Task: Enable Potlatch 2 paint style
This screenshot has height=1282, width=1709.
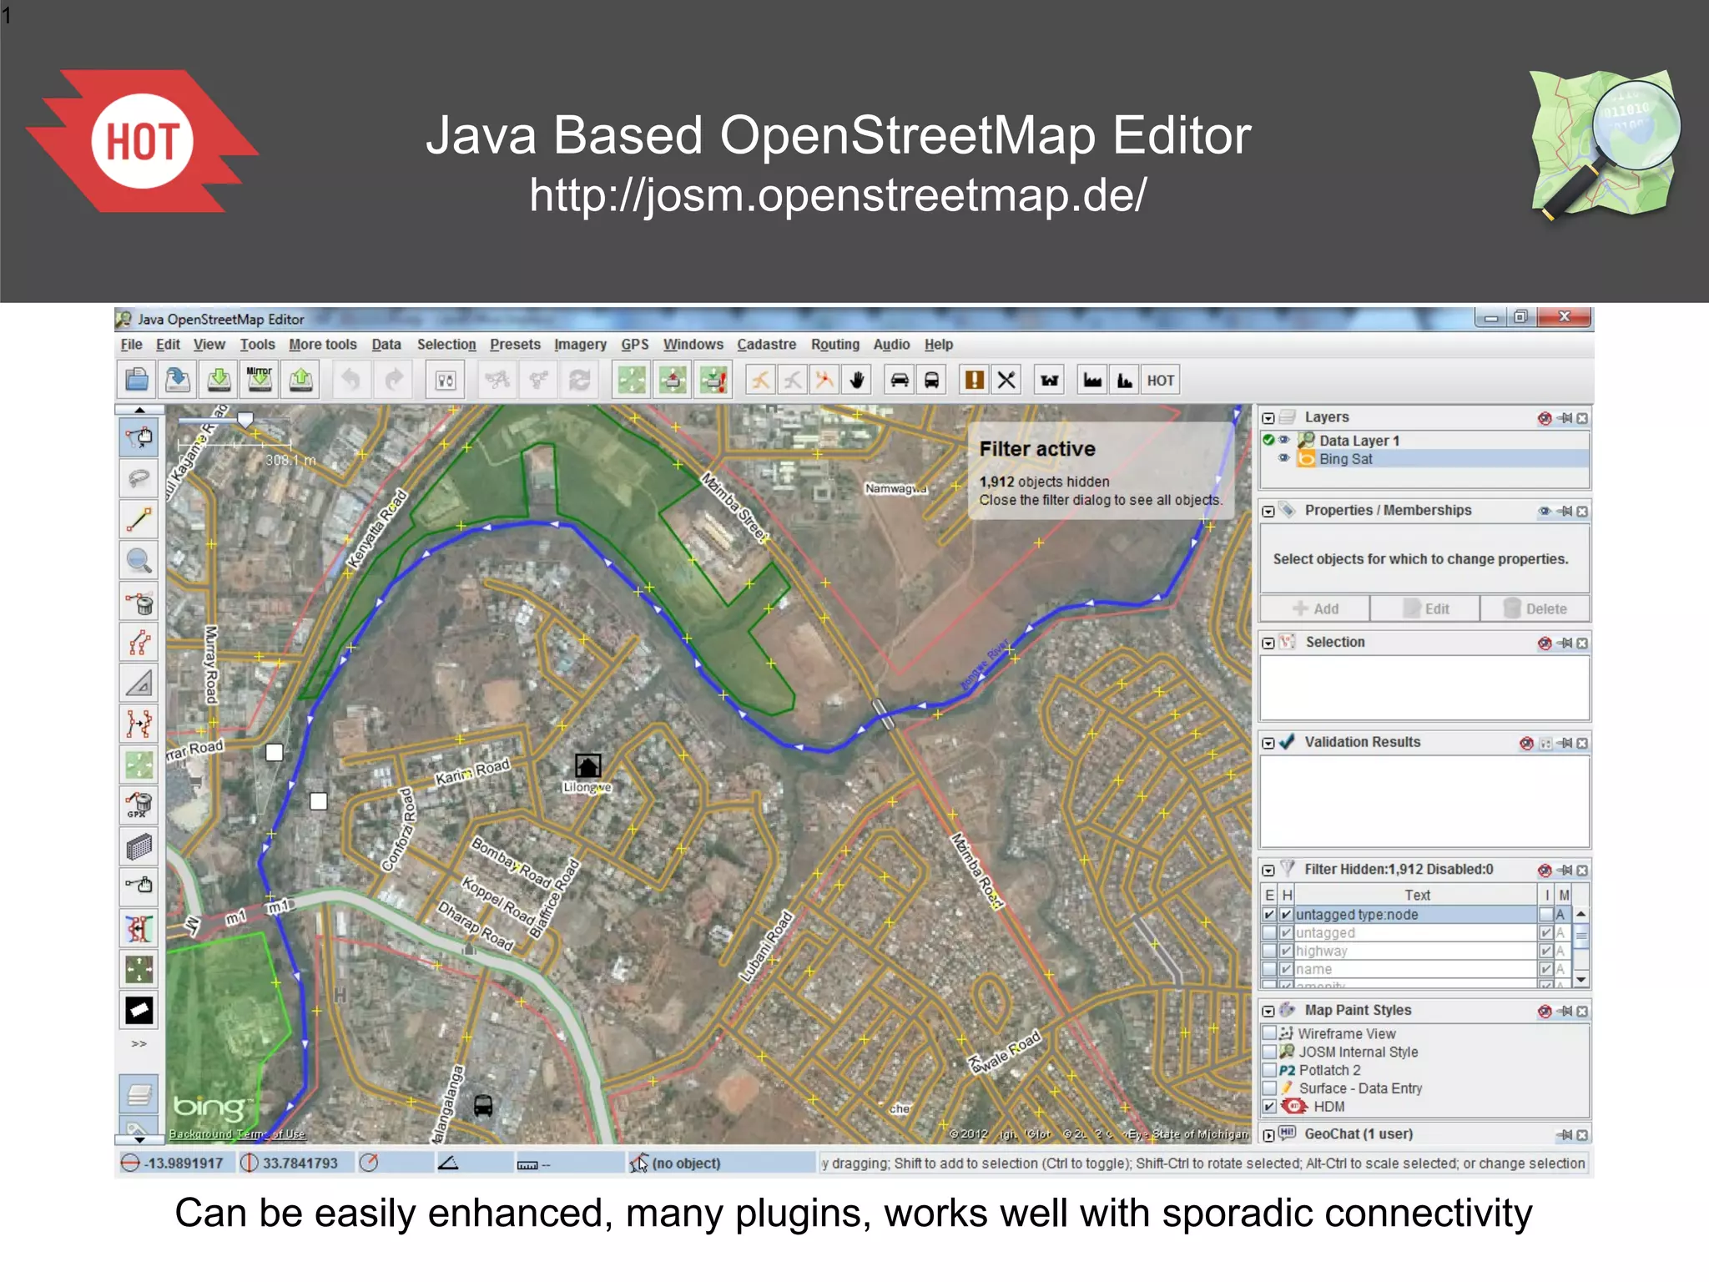Action: pyautogui.click(x=1269, y=1070)
